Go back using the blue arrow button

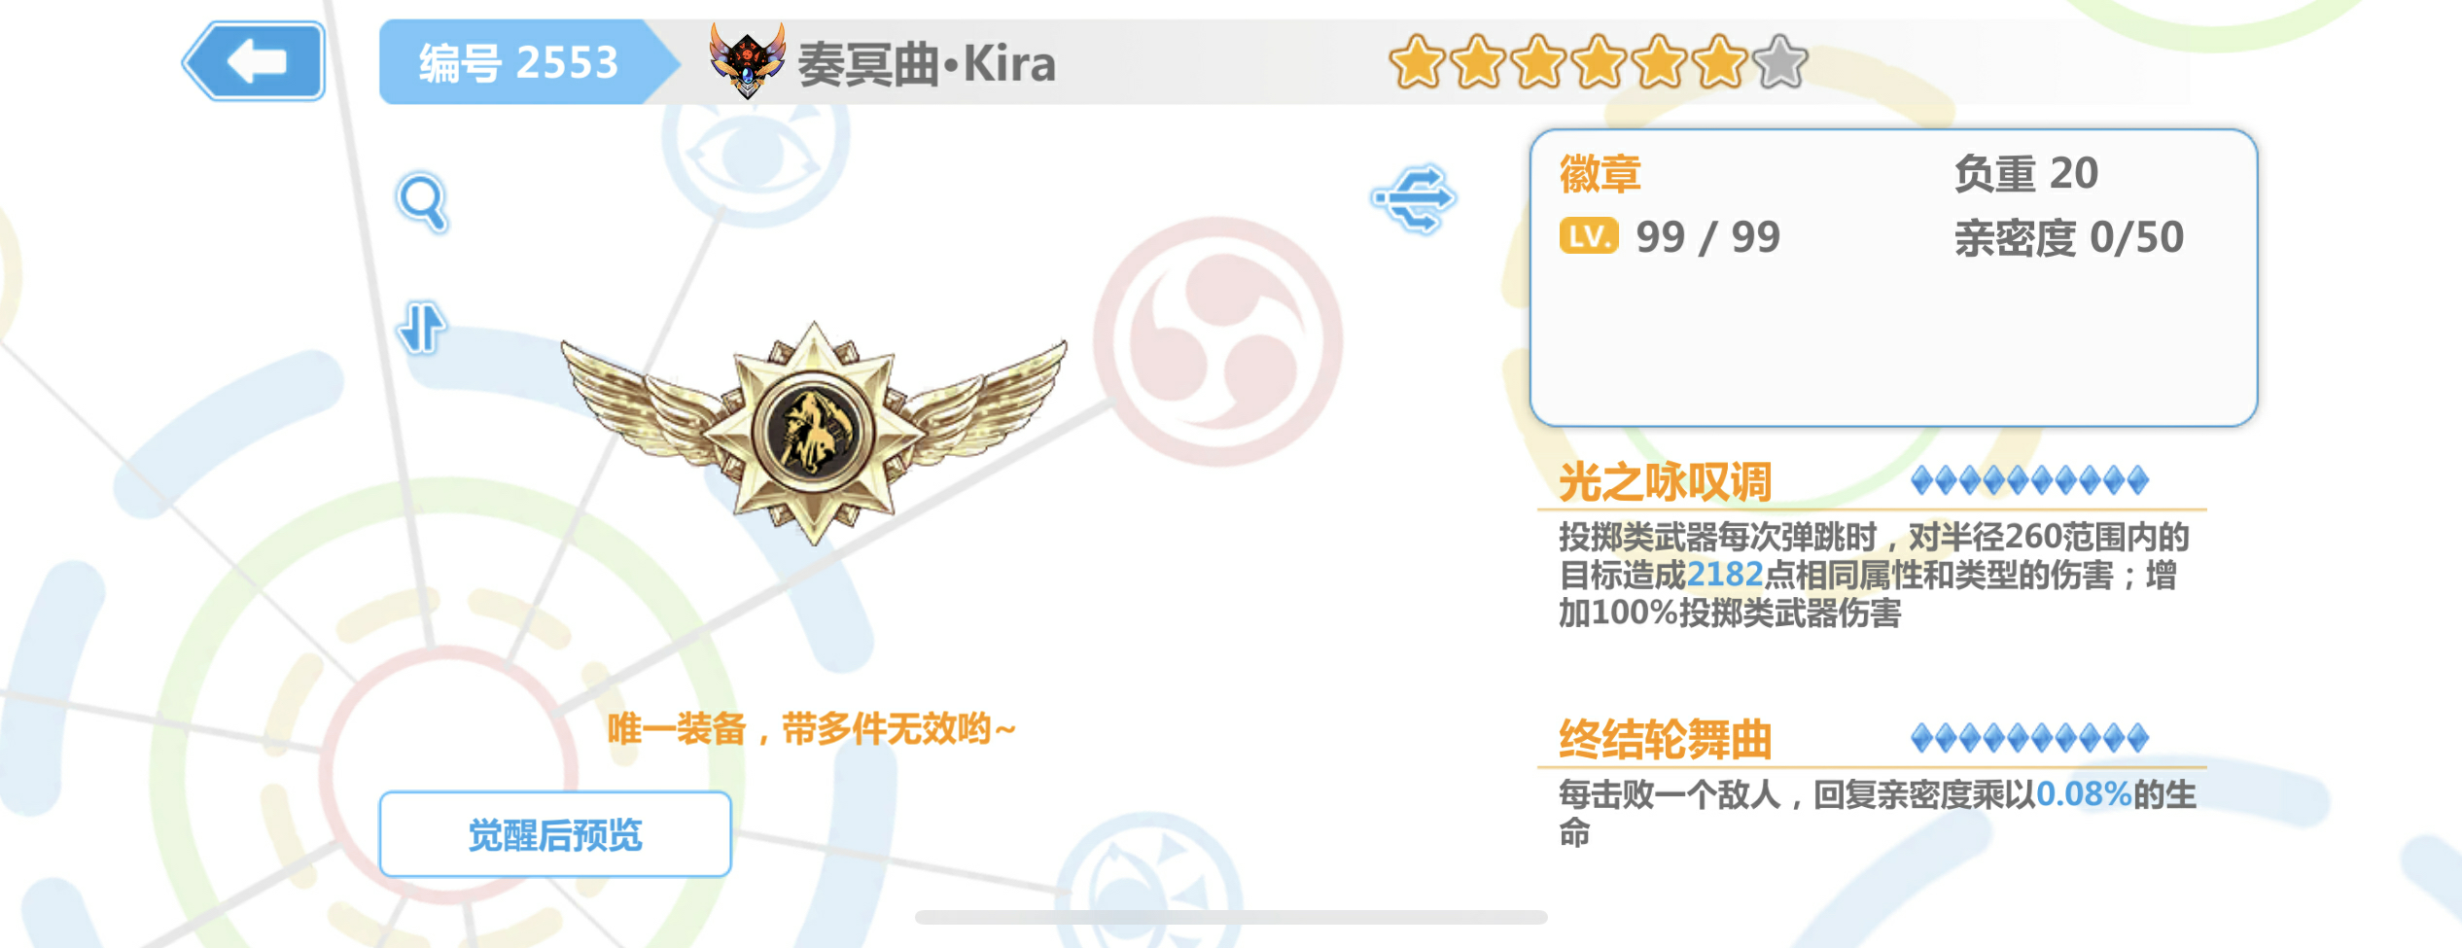click(255, 61)
